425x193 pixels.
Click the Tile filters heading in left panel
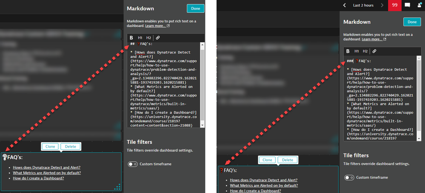tap(139, 142)
